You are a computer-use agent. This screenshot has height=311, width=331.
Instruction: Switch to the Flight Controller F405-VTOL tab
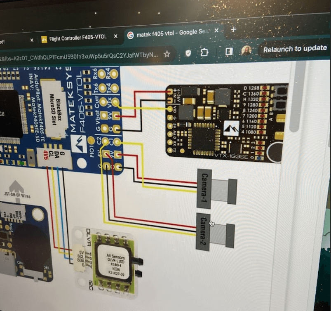79,38
